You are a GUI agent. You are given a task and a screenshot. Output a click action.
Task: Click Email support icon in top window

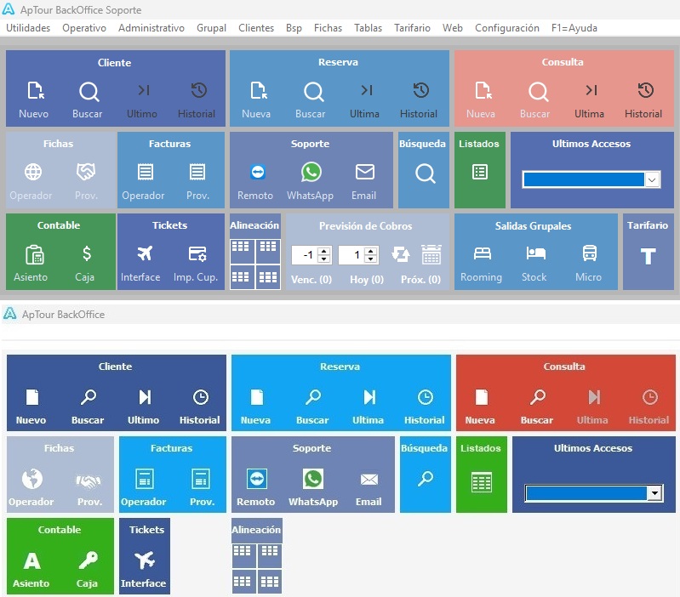(365, 172)
